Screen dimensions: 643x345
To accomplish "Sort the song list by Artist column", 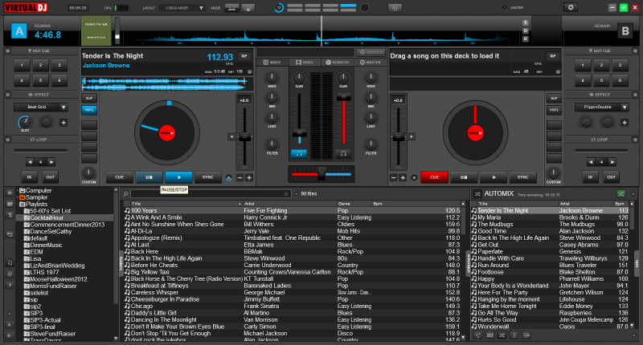I will point(289,204).
